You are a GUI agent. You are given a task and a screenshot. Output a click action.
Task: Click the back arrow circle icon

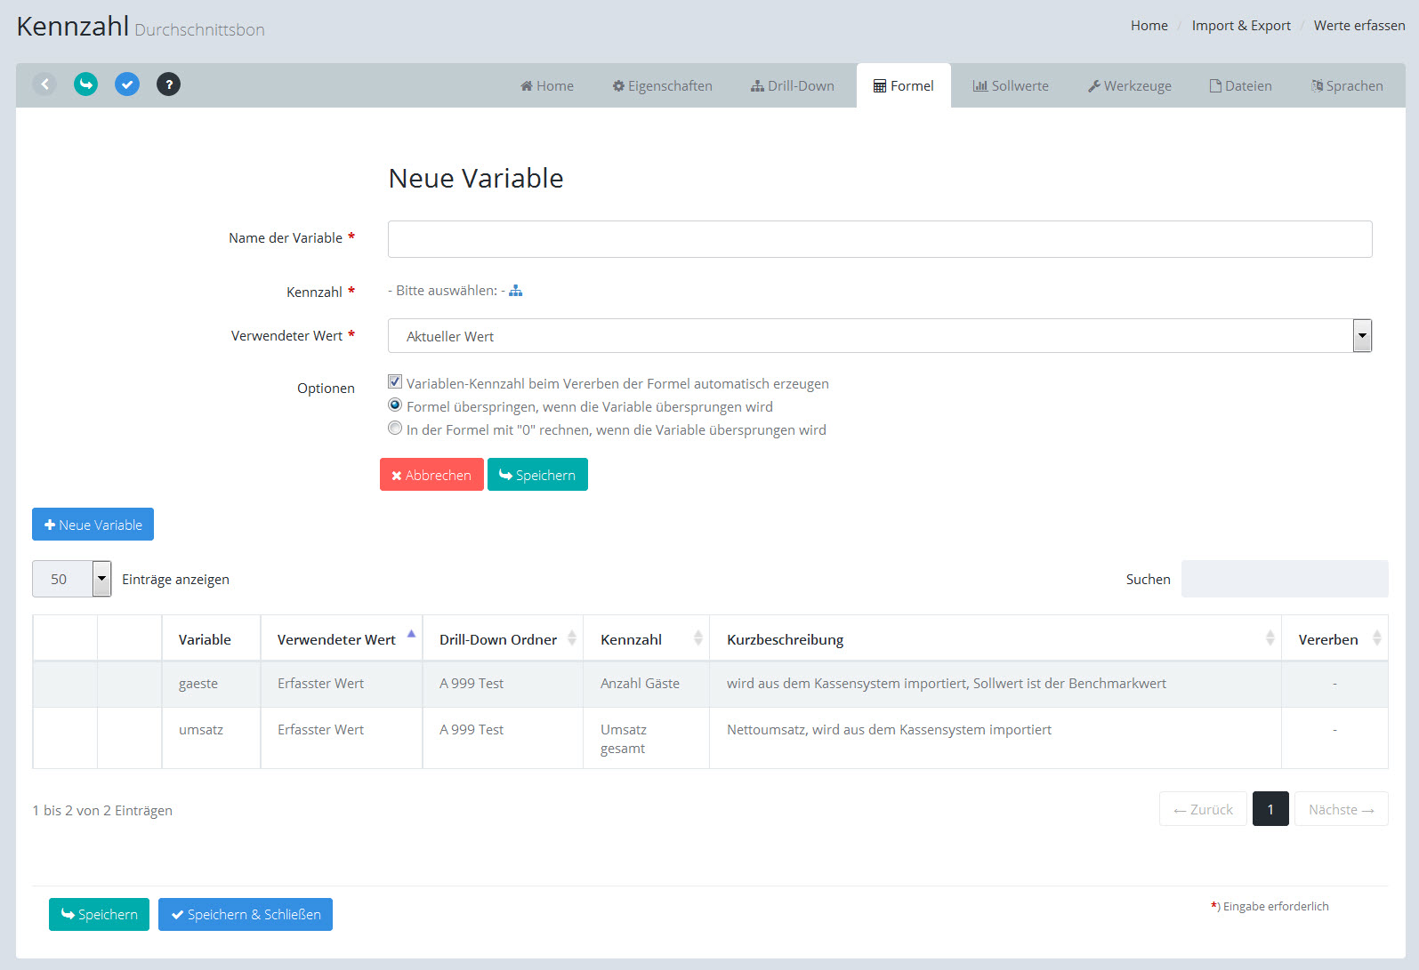tap(44, 84)
